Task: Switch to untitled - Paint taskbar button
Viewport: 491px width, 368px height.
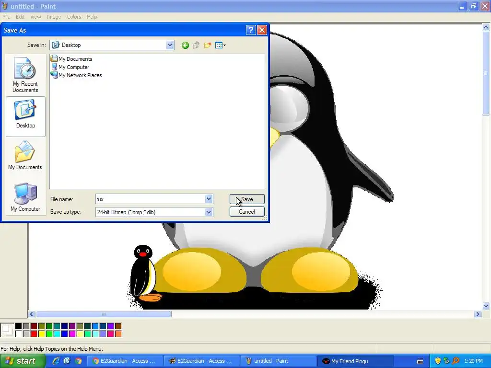Action: coord(279,361)
